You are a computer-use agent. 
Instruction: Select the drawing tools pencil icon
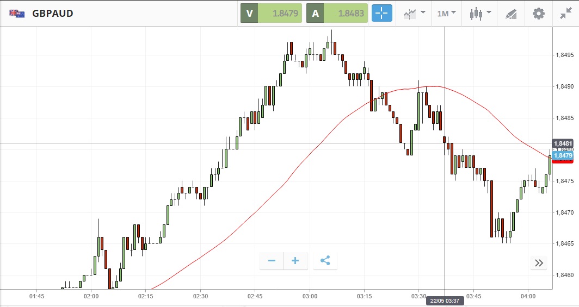coord(510,14)
